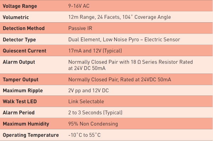This screenshot has height=141, width=213.
Task: Click the Alarm Output label
Action: tap(19, 62)
